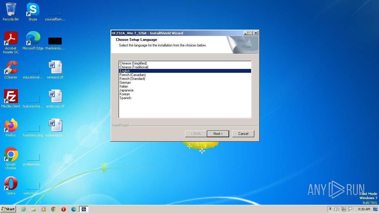Screen dimensions: 379x213
Task: Open the volume control in system tray
Action: [337, 209]
